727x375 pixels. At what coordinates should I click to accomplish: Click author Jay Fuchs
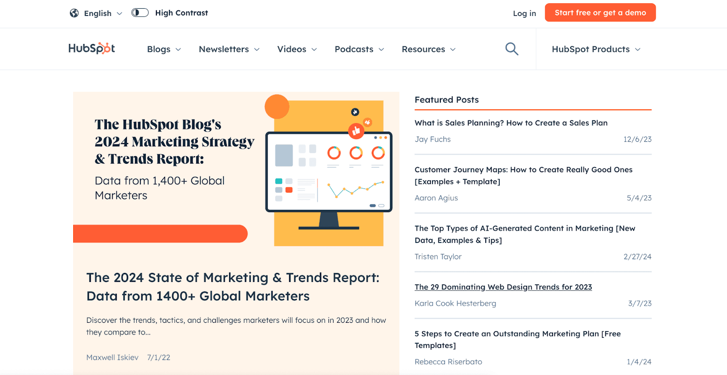433,139
